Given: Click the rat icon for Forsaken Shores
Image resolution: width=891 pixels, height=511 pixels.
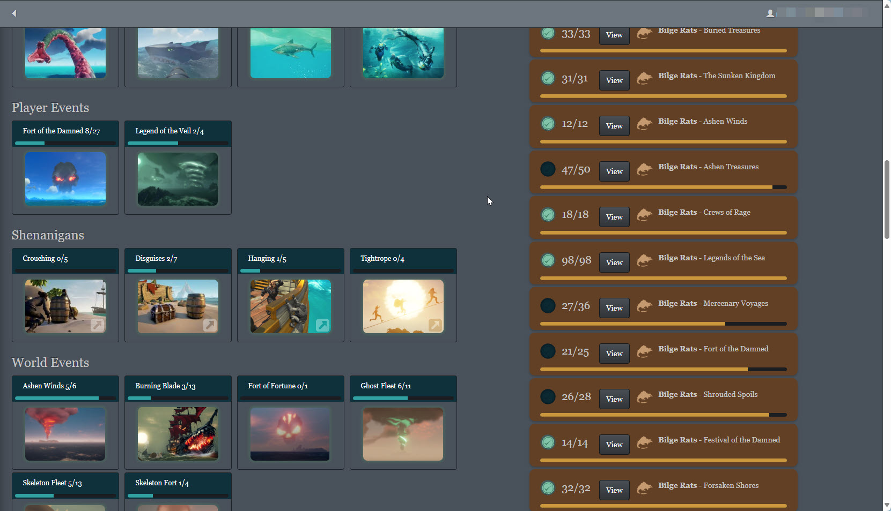Looking at the screenshot, I should tap(644, 489).
